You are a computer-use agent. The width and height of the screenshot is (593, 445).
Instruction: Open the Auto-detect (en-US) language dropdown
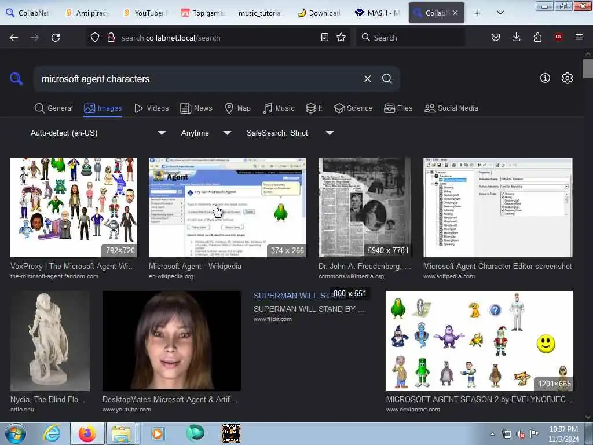[x=98, y=133]
